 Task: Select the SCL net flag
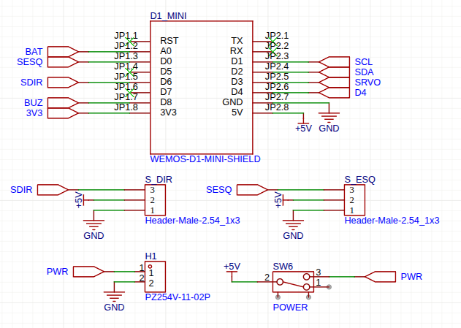click(x=335, y=62)
